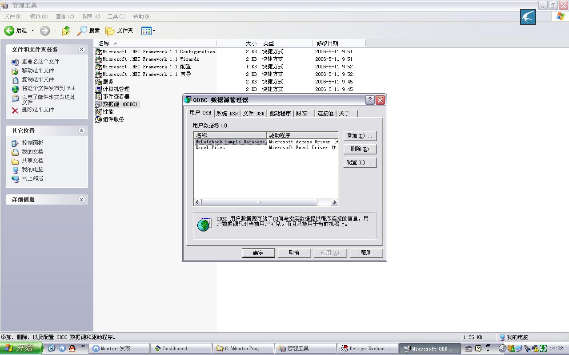Open the 帮助(H) menu
The image size is (569, 355).
[x=142, y=16]
